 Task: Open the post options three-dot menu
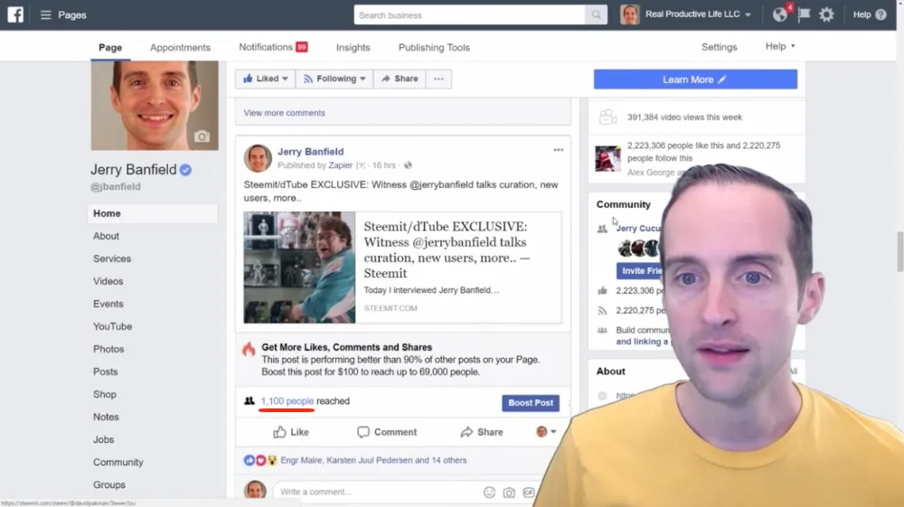[558, 150]
